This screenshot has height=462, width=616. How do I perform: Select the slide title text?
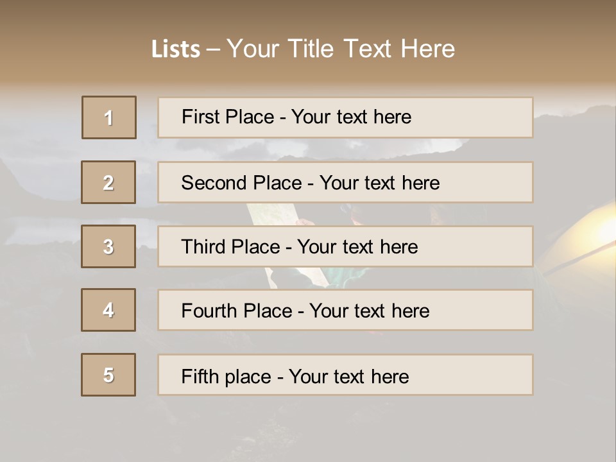tap(303, 49)
